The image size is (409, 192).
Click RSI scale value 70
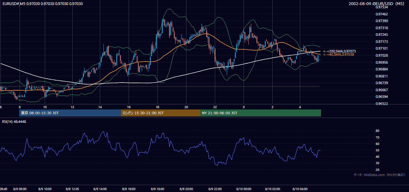pos(377,138)
